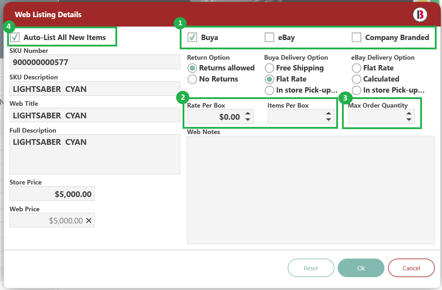Increase Rate Per Box with up arrow

point(248,114)
